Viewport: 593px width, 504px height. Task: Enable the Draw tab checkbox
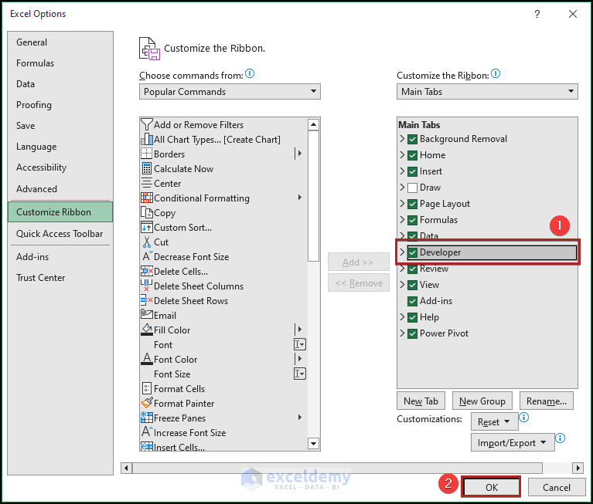(x=412, y=188)
